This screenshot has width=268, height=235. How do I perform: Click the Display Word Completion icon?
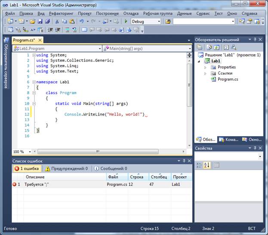(33, 30)
